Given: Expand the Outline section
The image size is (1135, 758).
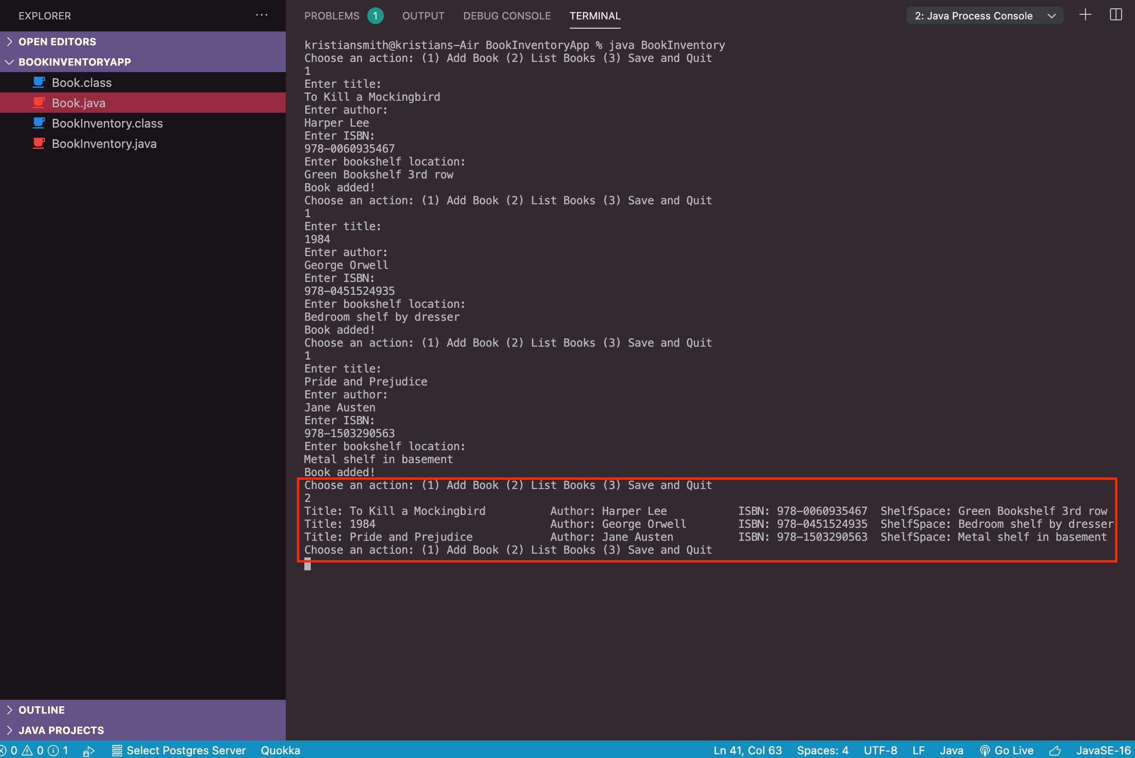Looking at the screenshot, I should [142, 709].
